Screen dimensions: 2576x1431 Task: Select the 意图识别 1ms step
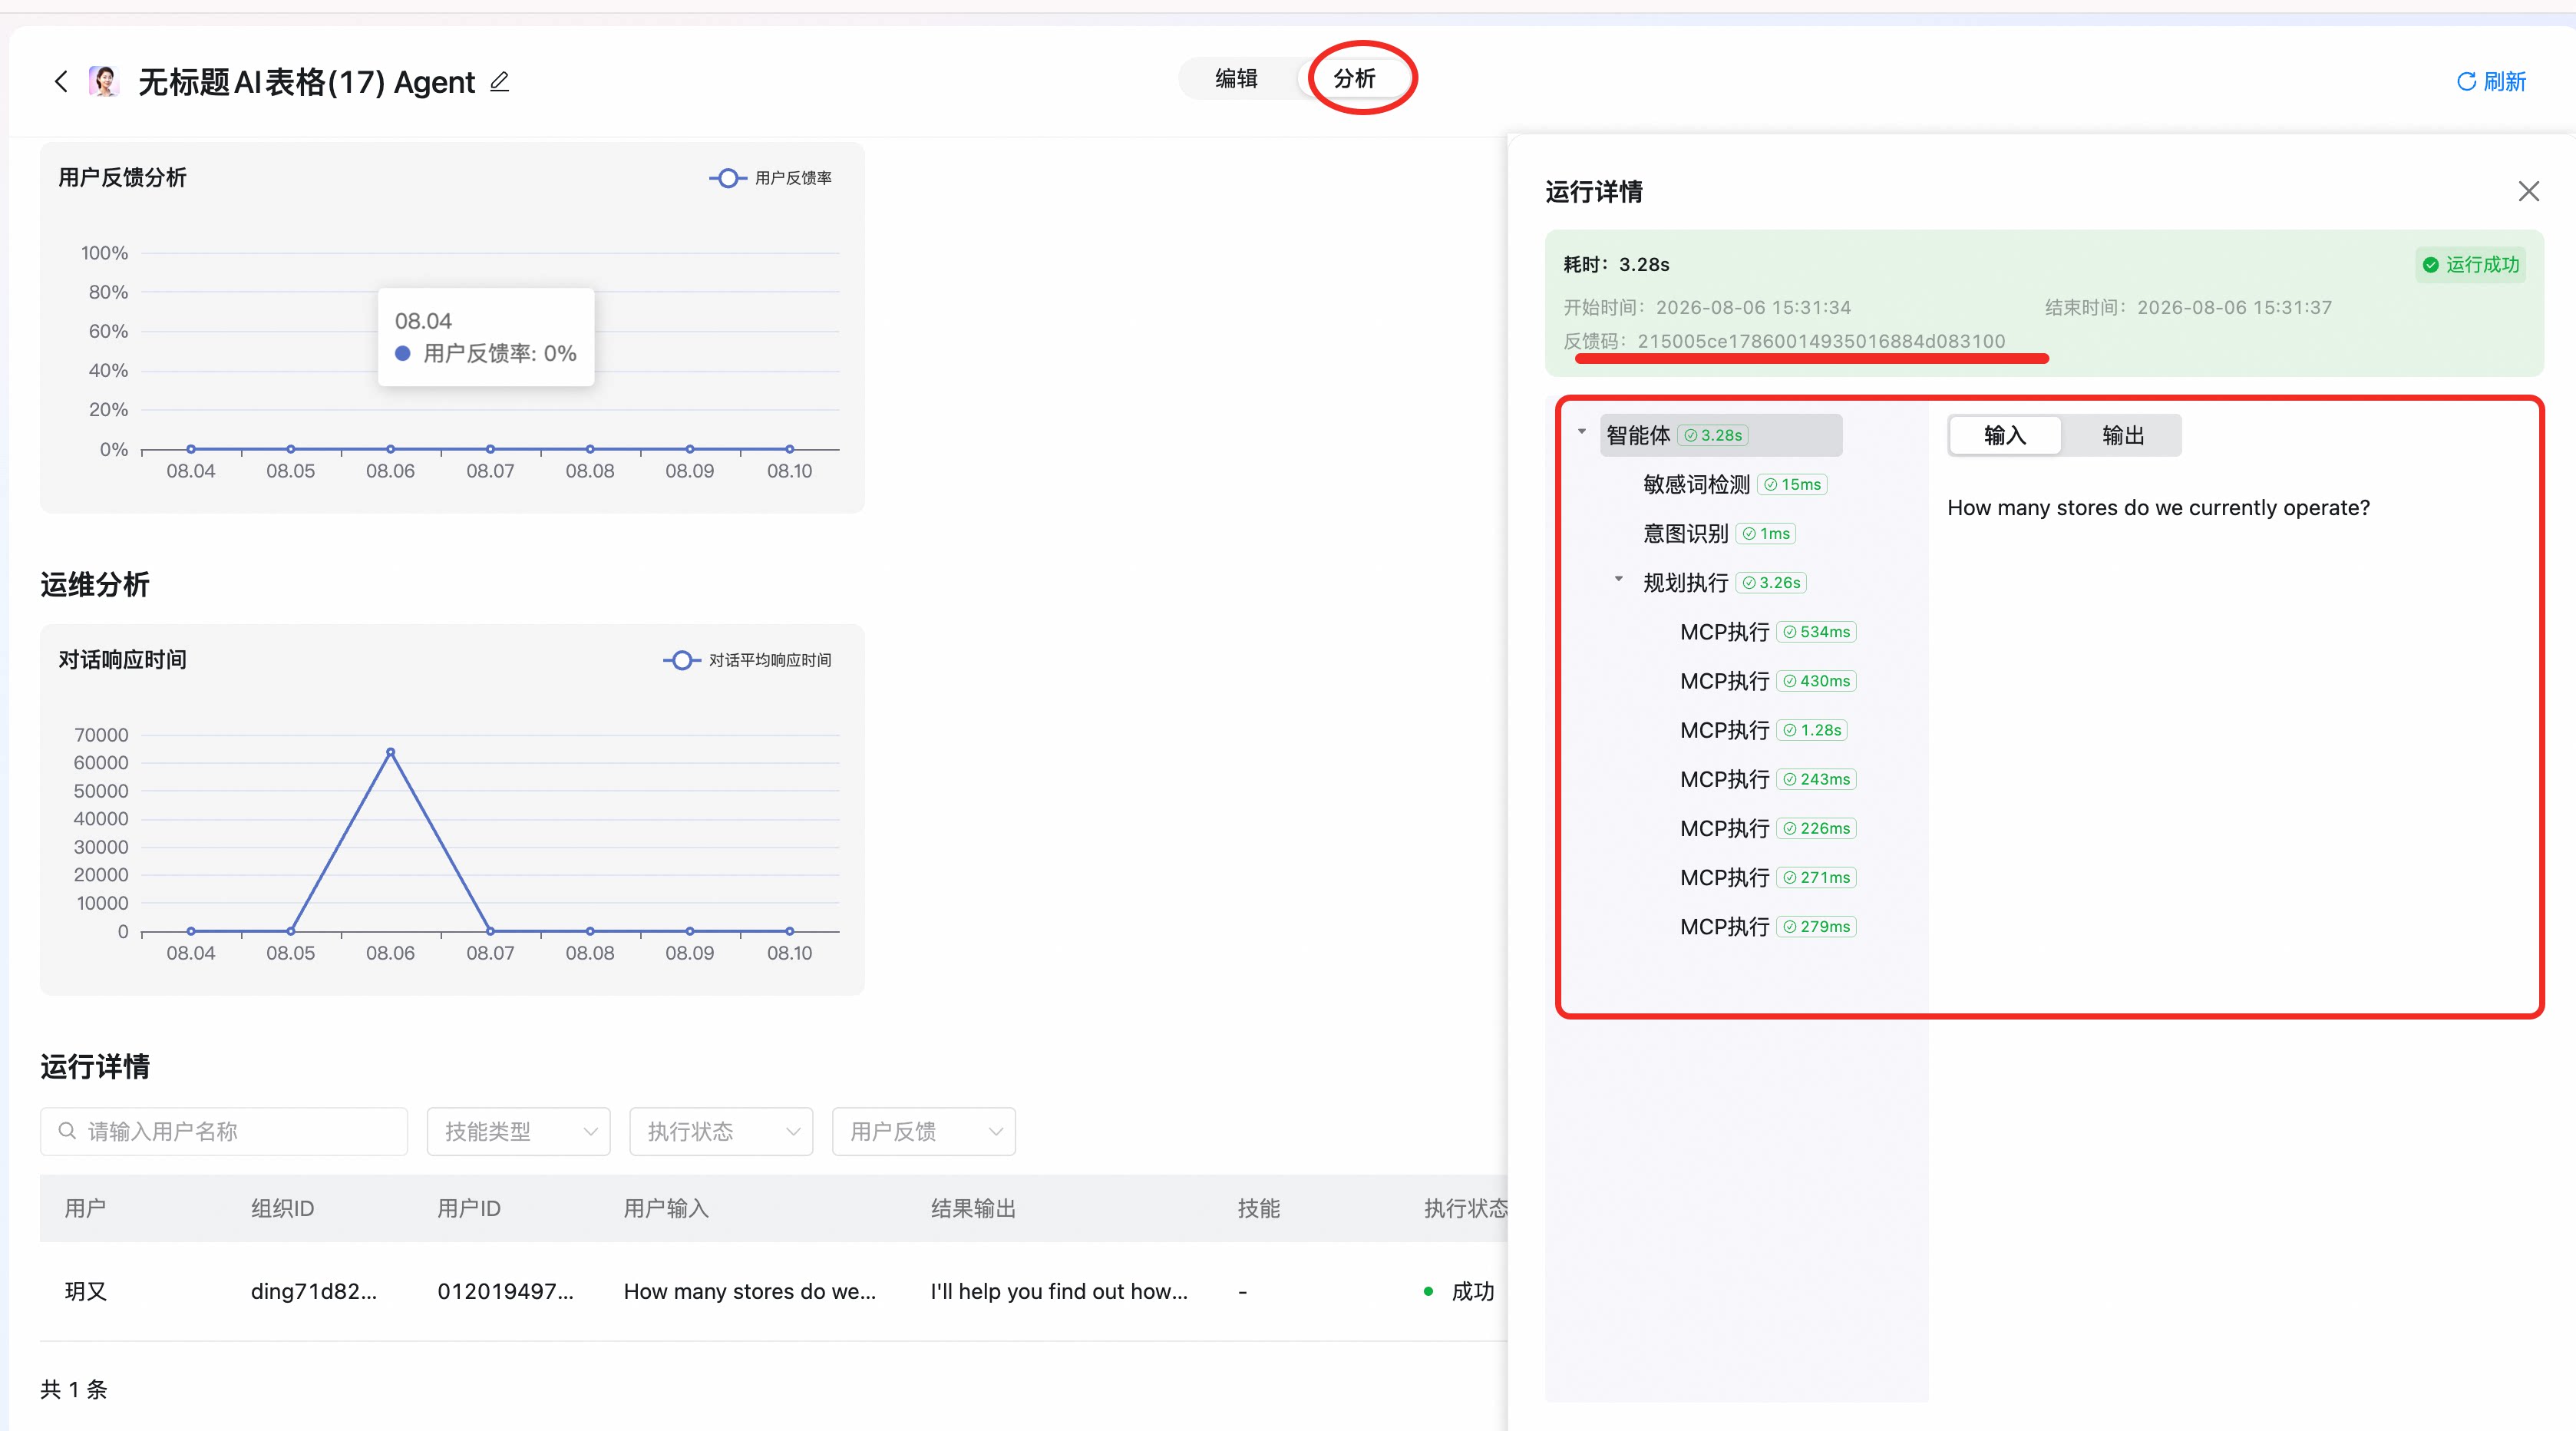[x=1719, y=533]
